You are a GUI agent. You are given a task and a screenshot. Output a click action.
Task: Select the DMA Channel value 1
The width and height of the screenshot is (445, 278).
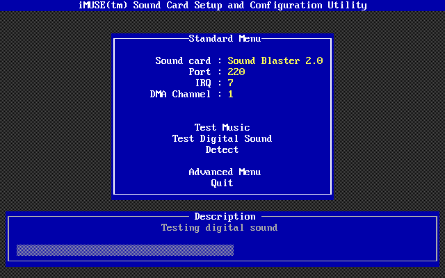[230, 95]
